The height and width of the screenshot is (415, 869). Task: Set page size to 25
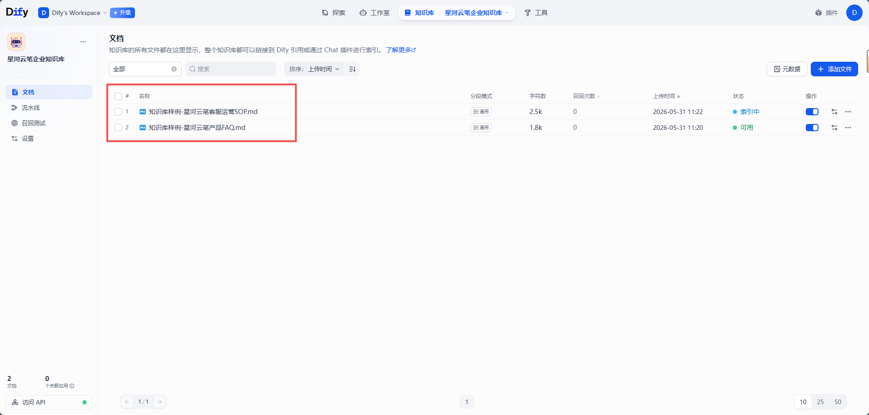pos(820,402)
